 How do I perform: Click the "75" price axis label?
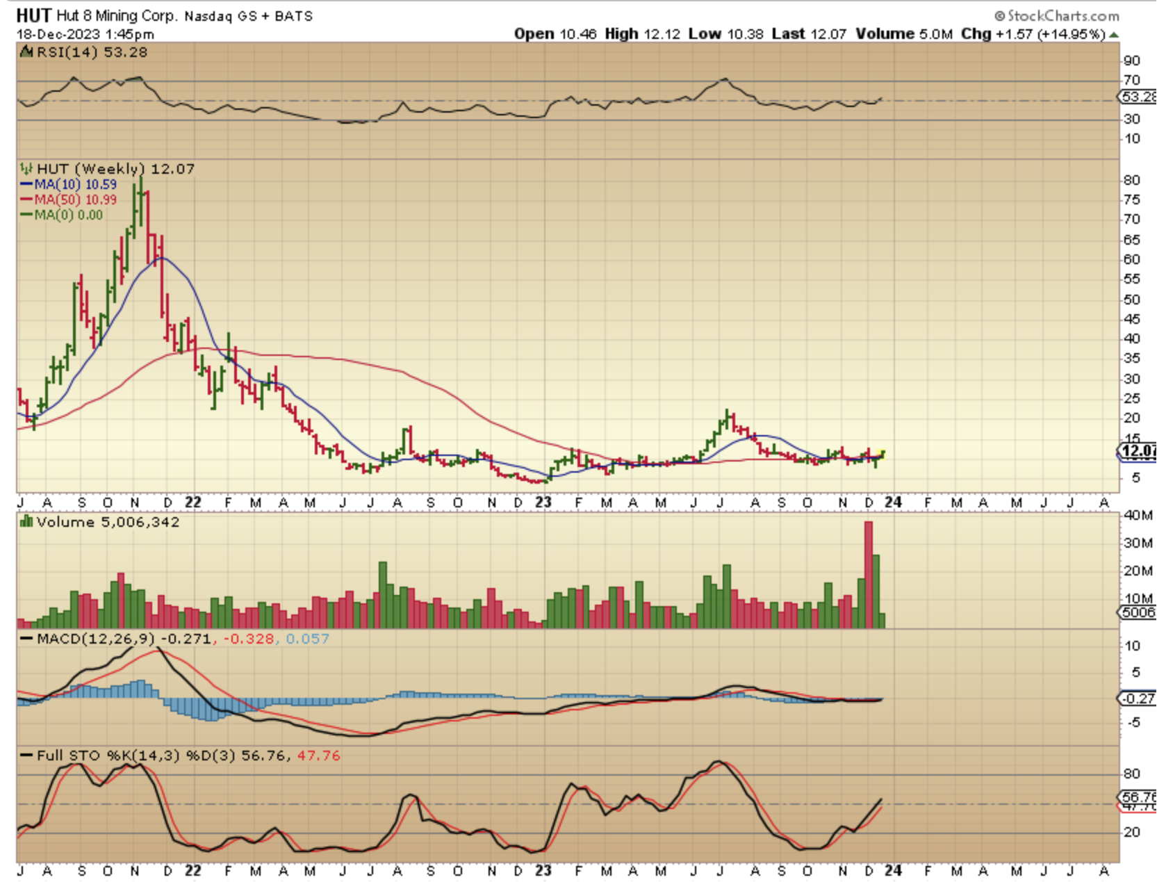[x=1132, y=199]
